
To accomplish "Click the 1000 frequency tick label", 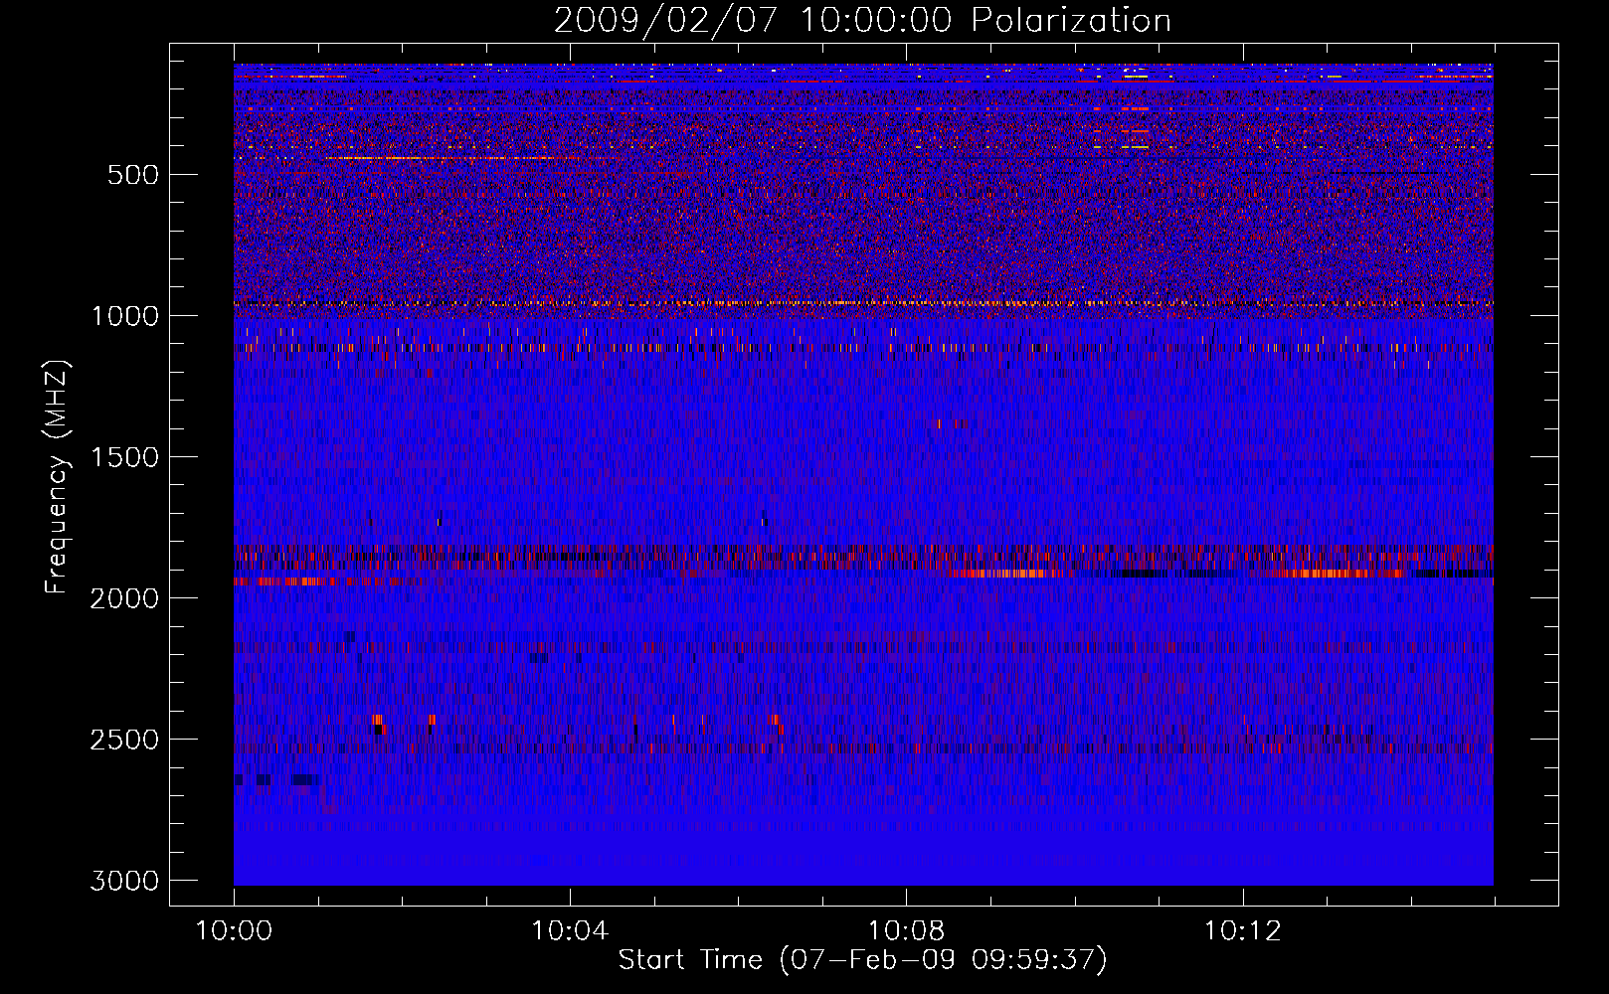I will 124,316.
